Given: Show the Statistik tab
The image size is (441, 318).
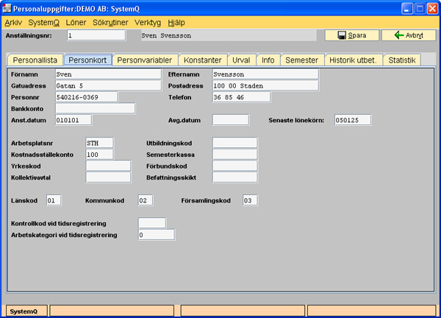Looking at the screenshot, I should [402, 60].
